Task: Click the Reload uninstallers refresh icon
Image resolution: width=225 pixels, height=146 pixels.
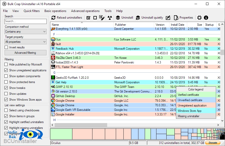Action: (53, 18)
